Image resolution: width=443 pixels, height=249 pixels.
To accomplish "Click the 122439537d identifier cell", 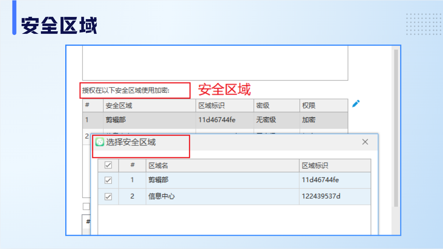I will pos(321,196).
